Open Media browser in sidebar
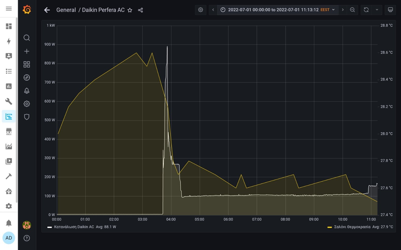Image resolution: width=401 pixels, height=250 pixels. click(x=9, y=161)
